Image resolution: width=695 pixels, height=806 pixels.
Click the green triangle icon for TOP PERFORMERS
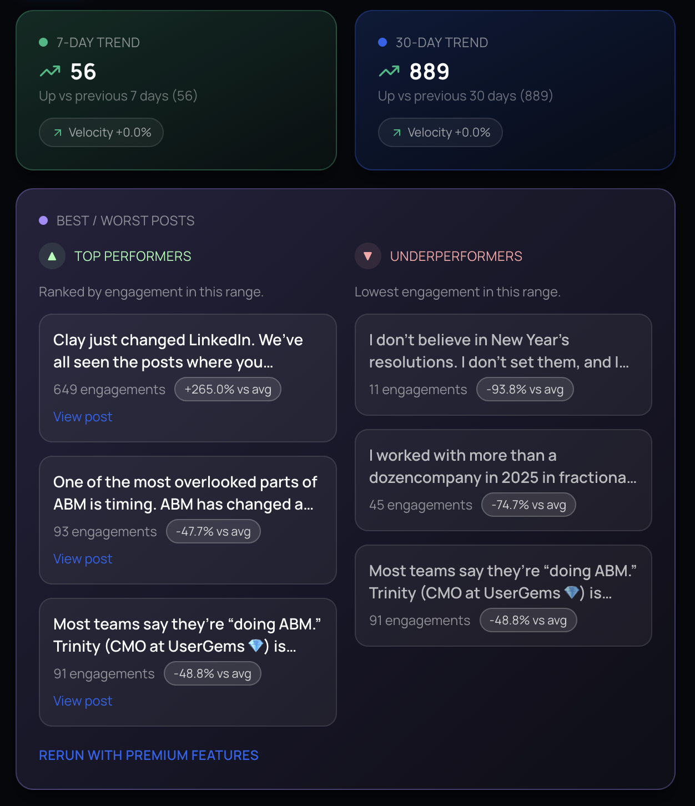coord(52,256)
